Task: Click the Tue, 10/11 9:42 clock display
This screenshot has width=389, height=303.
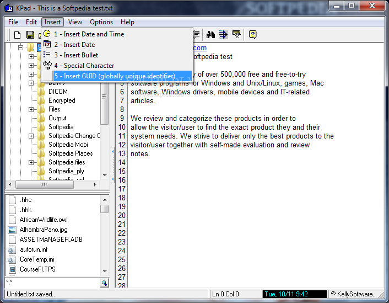Action: tap(294, 294)
